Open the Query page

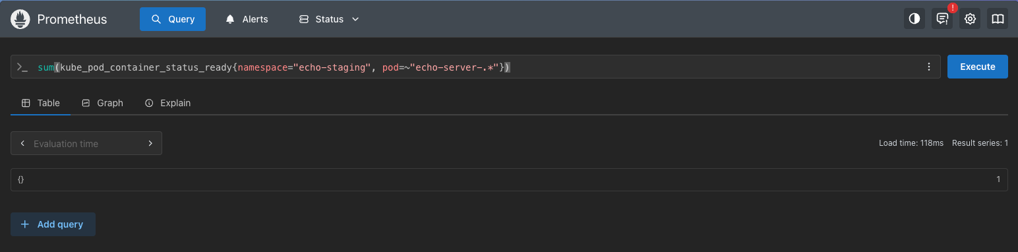pos(173,19)
